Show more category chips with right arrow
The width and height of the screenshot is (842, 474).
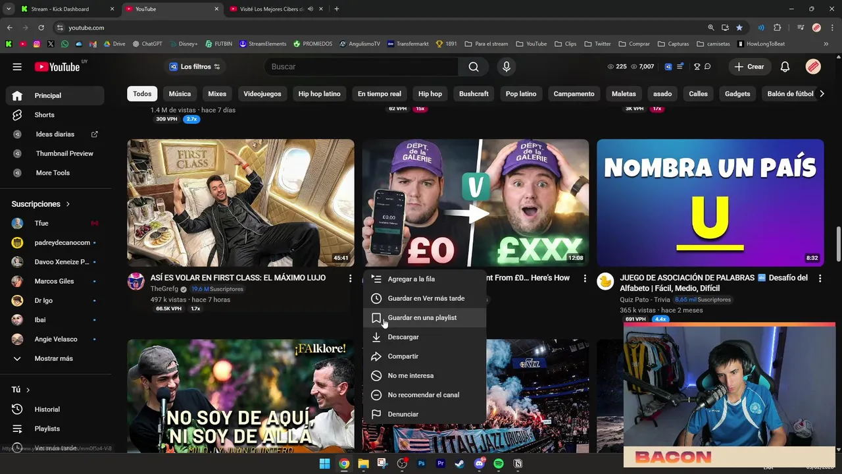(822, 93)
